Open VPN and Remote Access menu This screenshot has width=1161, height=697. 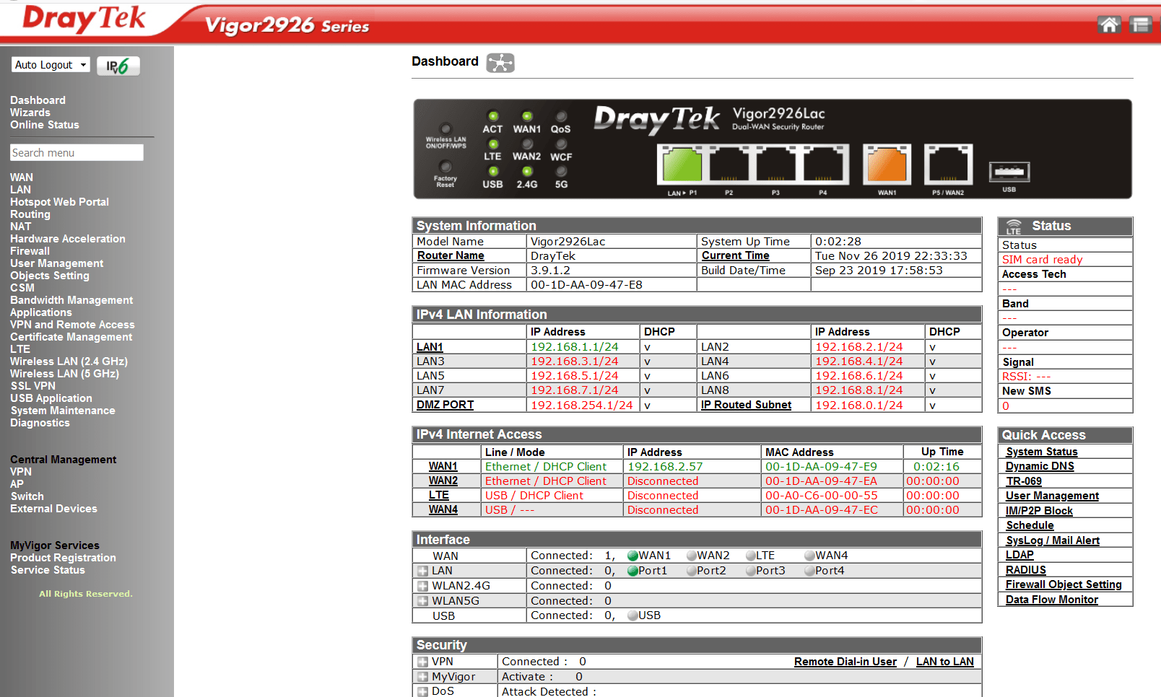click(72, 325)
